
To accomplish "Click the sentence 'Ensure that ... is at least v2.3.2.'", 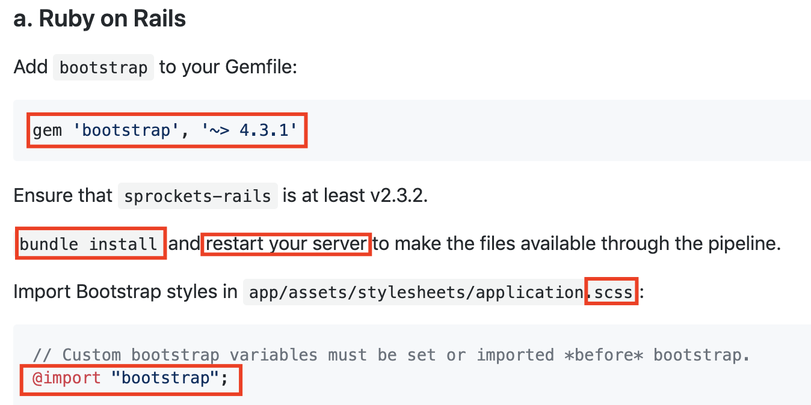I will tap(220, 196).
